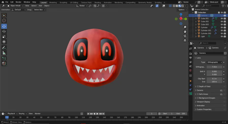Click the pan view hand icon

pyautogui.click(x=185, y=32)
